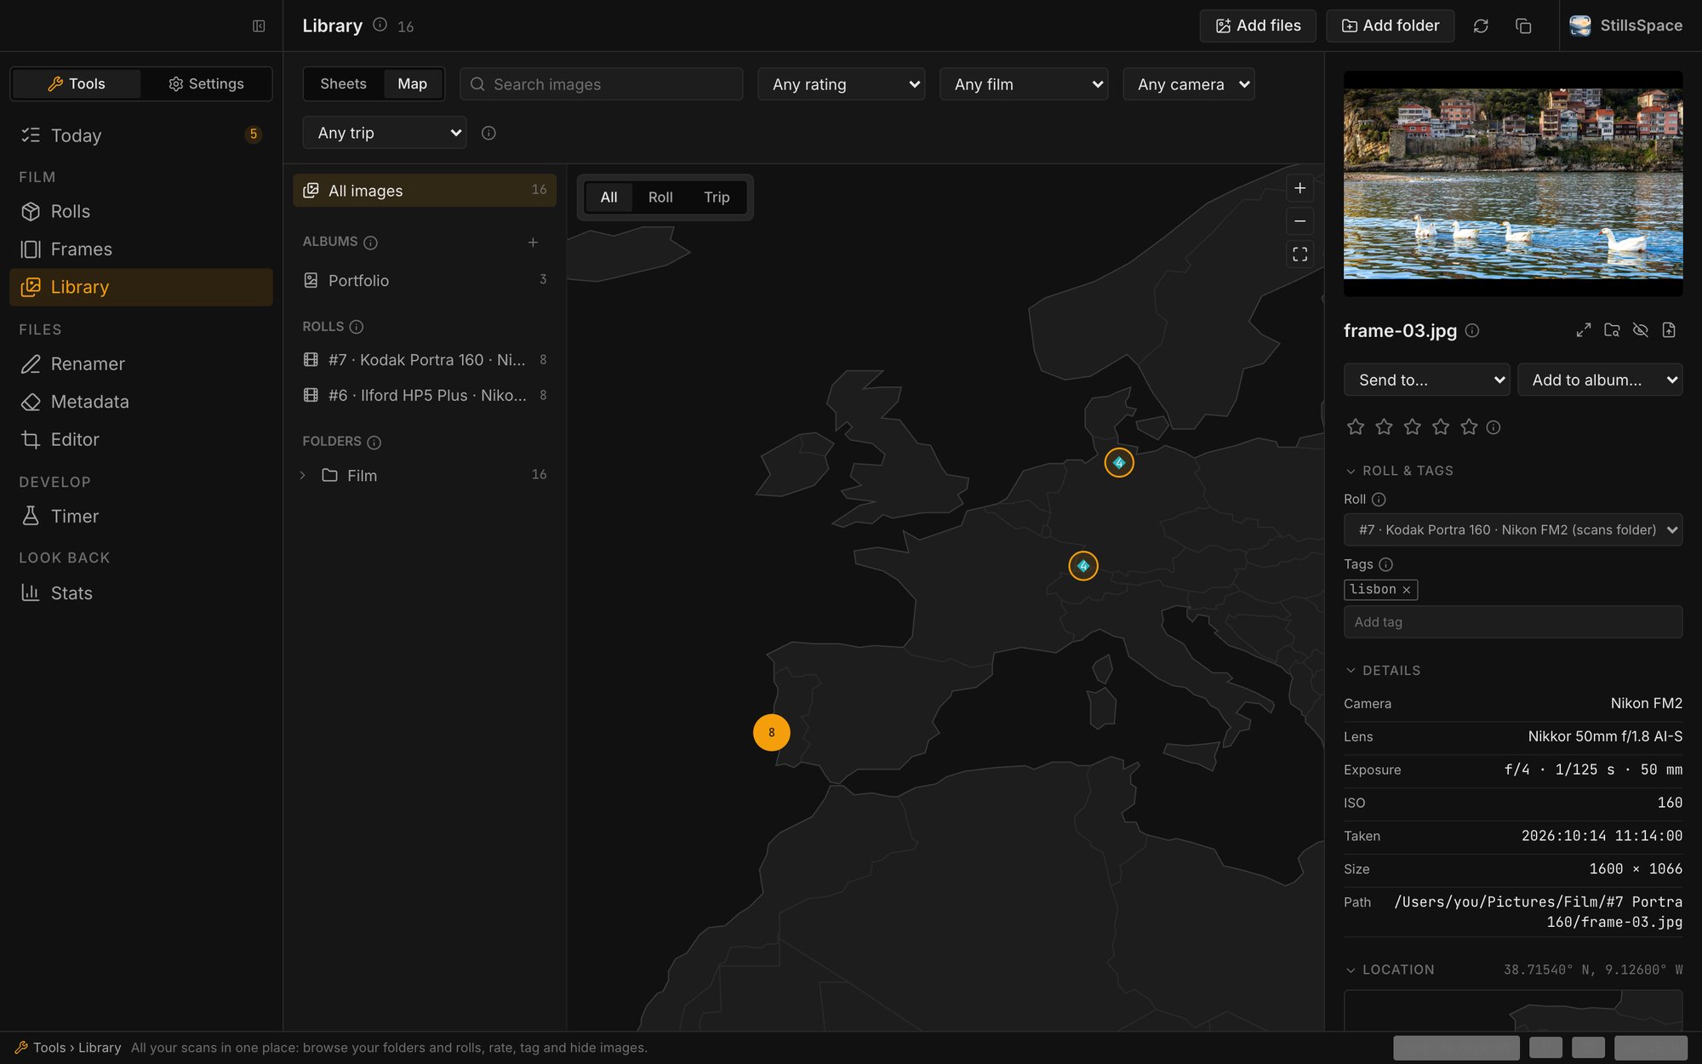Open the Any trip dropdown
The width and height of the screenshot is (1702, 1064).
coord(385,133)
